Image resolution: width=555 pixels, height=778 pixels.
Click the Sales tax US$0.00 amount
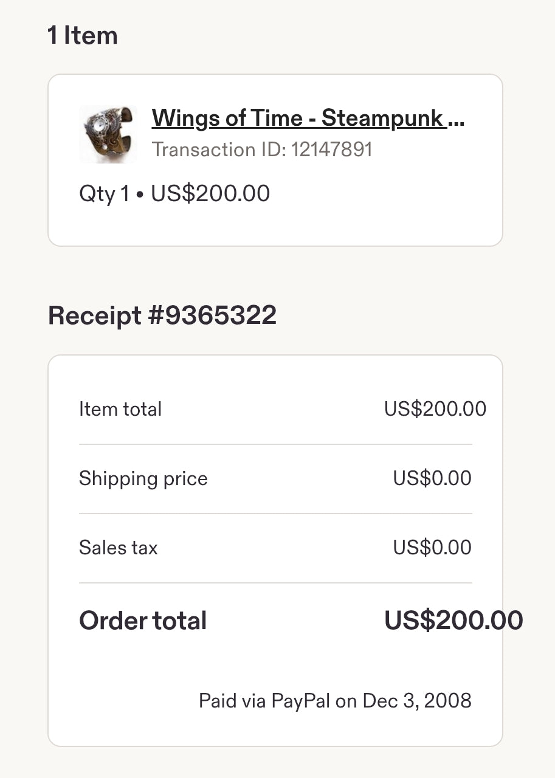pyautogui.click(x=432, y=548)
